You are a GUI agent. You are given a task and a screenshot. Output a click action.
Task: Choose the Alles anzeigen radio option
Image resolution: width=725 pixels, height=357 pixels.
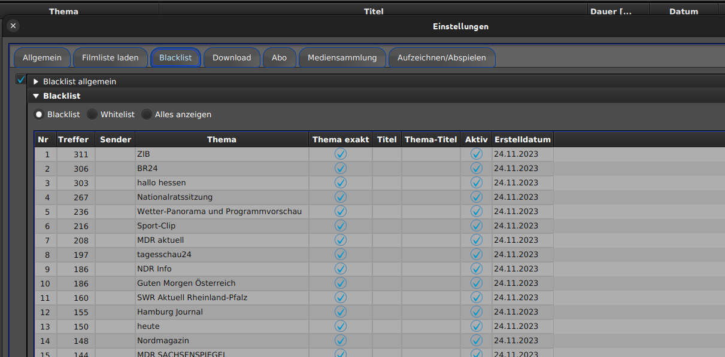pyautogui.click(x=147, y=114)
